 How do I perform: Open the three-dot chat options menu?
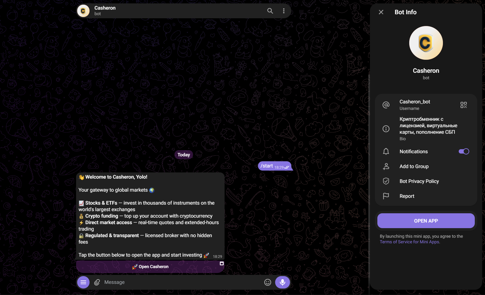pos(284,11)
